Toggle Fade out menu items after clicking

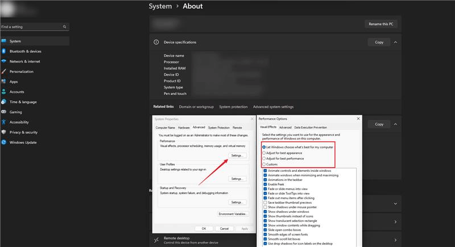[265, 198]
